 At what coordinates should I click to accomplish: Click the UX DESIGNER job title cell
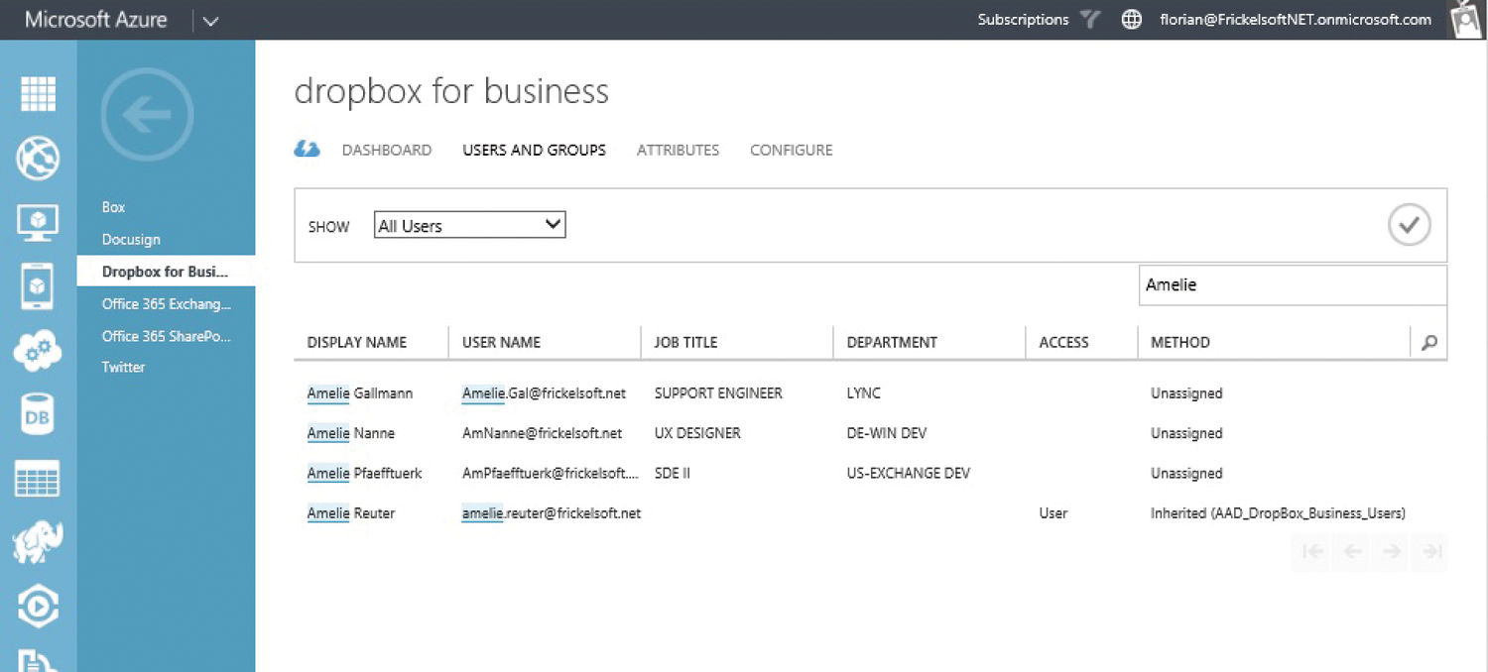(x=697, y=433)
